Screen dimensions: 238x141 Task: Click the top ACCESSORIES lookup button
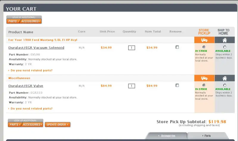(x=30, y=21)
